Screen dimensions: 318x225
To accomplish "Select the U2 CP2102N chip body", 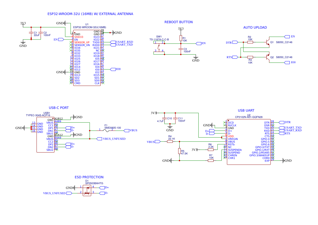I will (249, 142).
